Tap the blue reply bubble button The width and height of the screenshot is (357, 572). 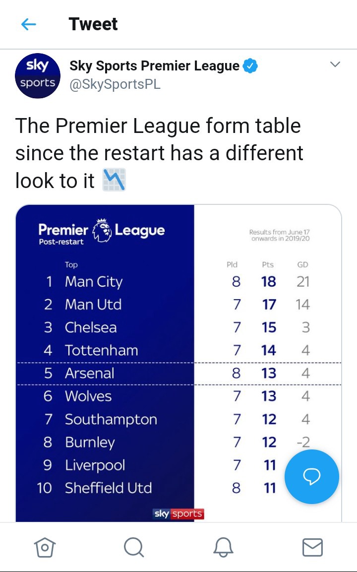coord(312,477)
